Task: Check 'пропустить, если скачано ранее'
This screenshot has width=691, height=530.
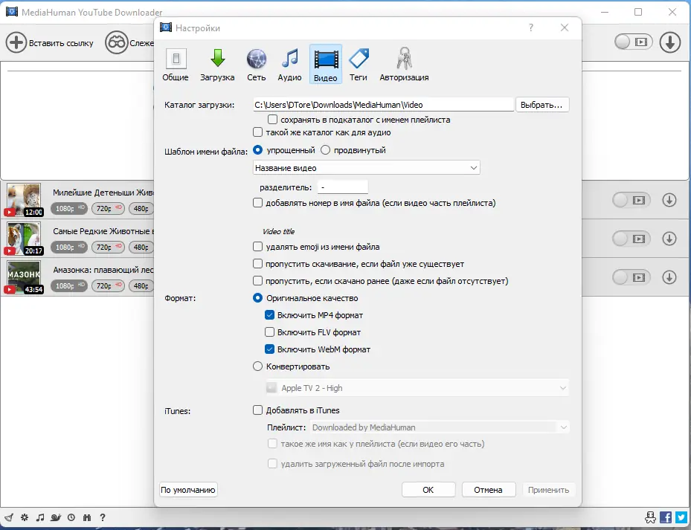Action: coord(258,281)
